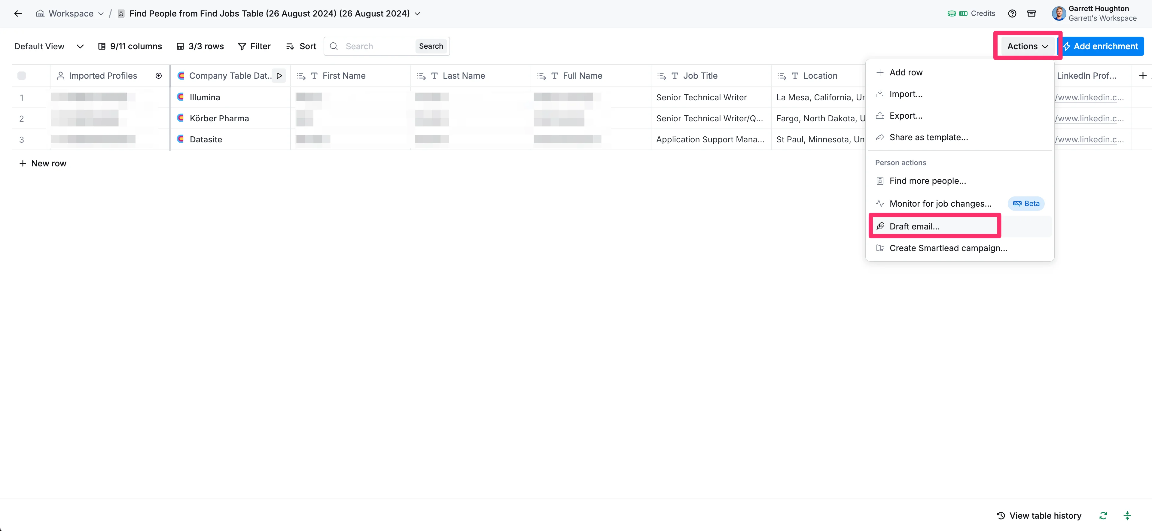
Task: Open the help question mark icon
Action: point(1012,14)
